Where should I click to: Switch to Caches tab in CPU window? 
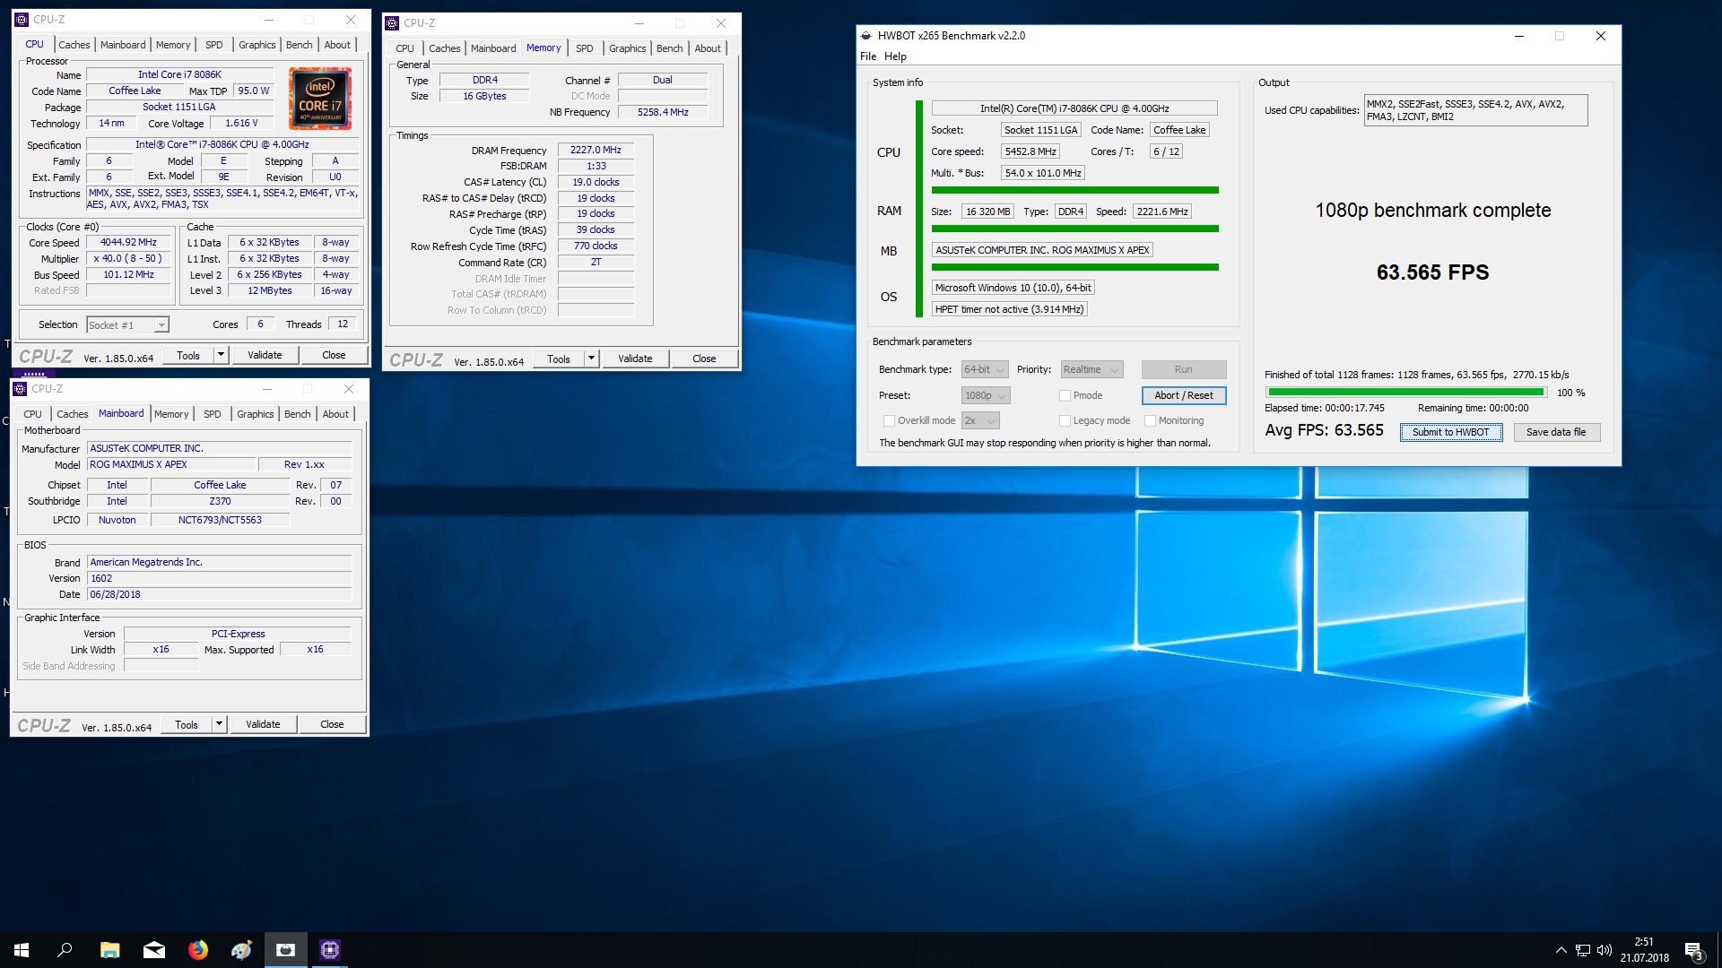tap(74, 45)
